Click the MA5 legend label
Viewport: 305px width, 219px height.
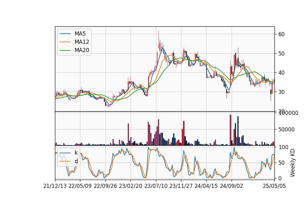tap(80, 34)
